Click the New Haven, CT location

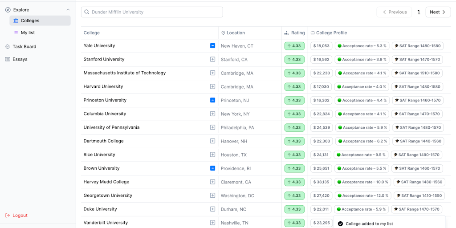click(237, 46)
